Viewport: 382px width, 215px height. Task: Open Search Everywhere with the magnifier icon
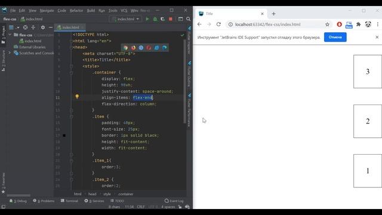(189, 19)
